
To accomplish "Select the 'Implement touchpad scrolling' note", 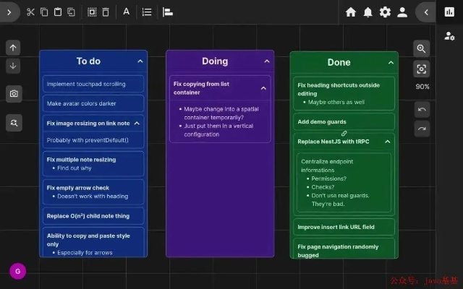I will 93,84.
